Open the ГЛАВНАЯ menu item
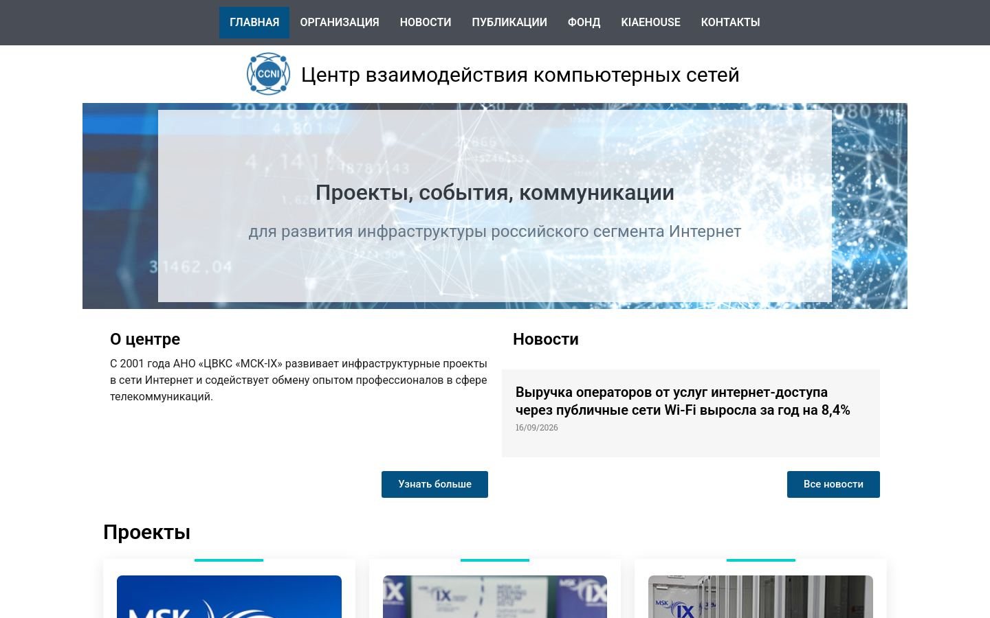This screenshot has height=618, width=990. (x=254, y=23)
